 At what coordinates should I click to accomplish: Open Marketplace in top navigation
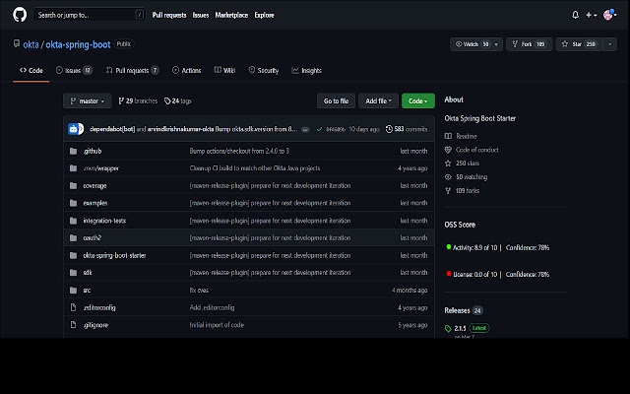pos(231,15)
